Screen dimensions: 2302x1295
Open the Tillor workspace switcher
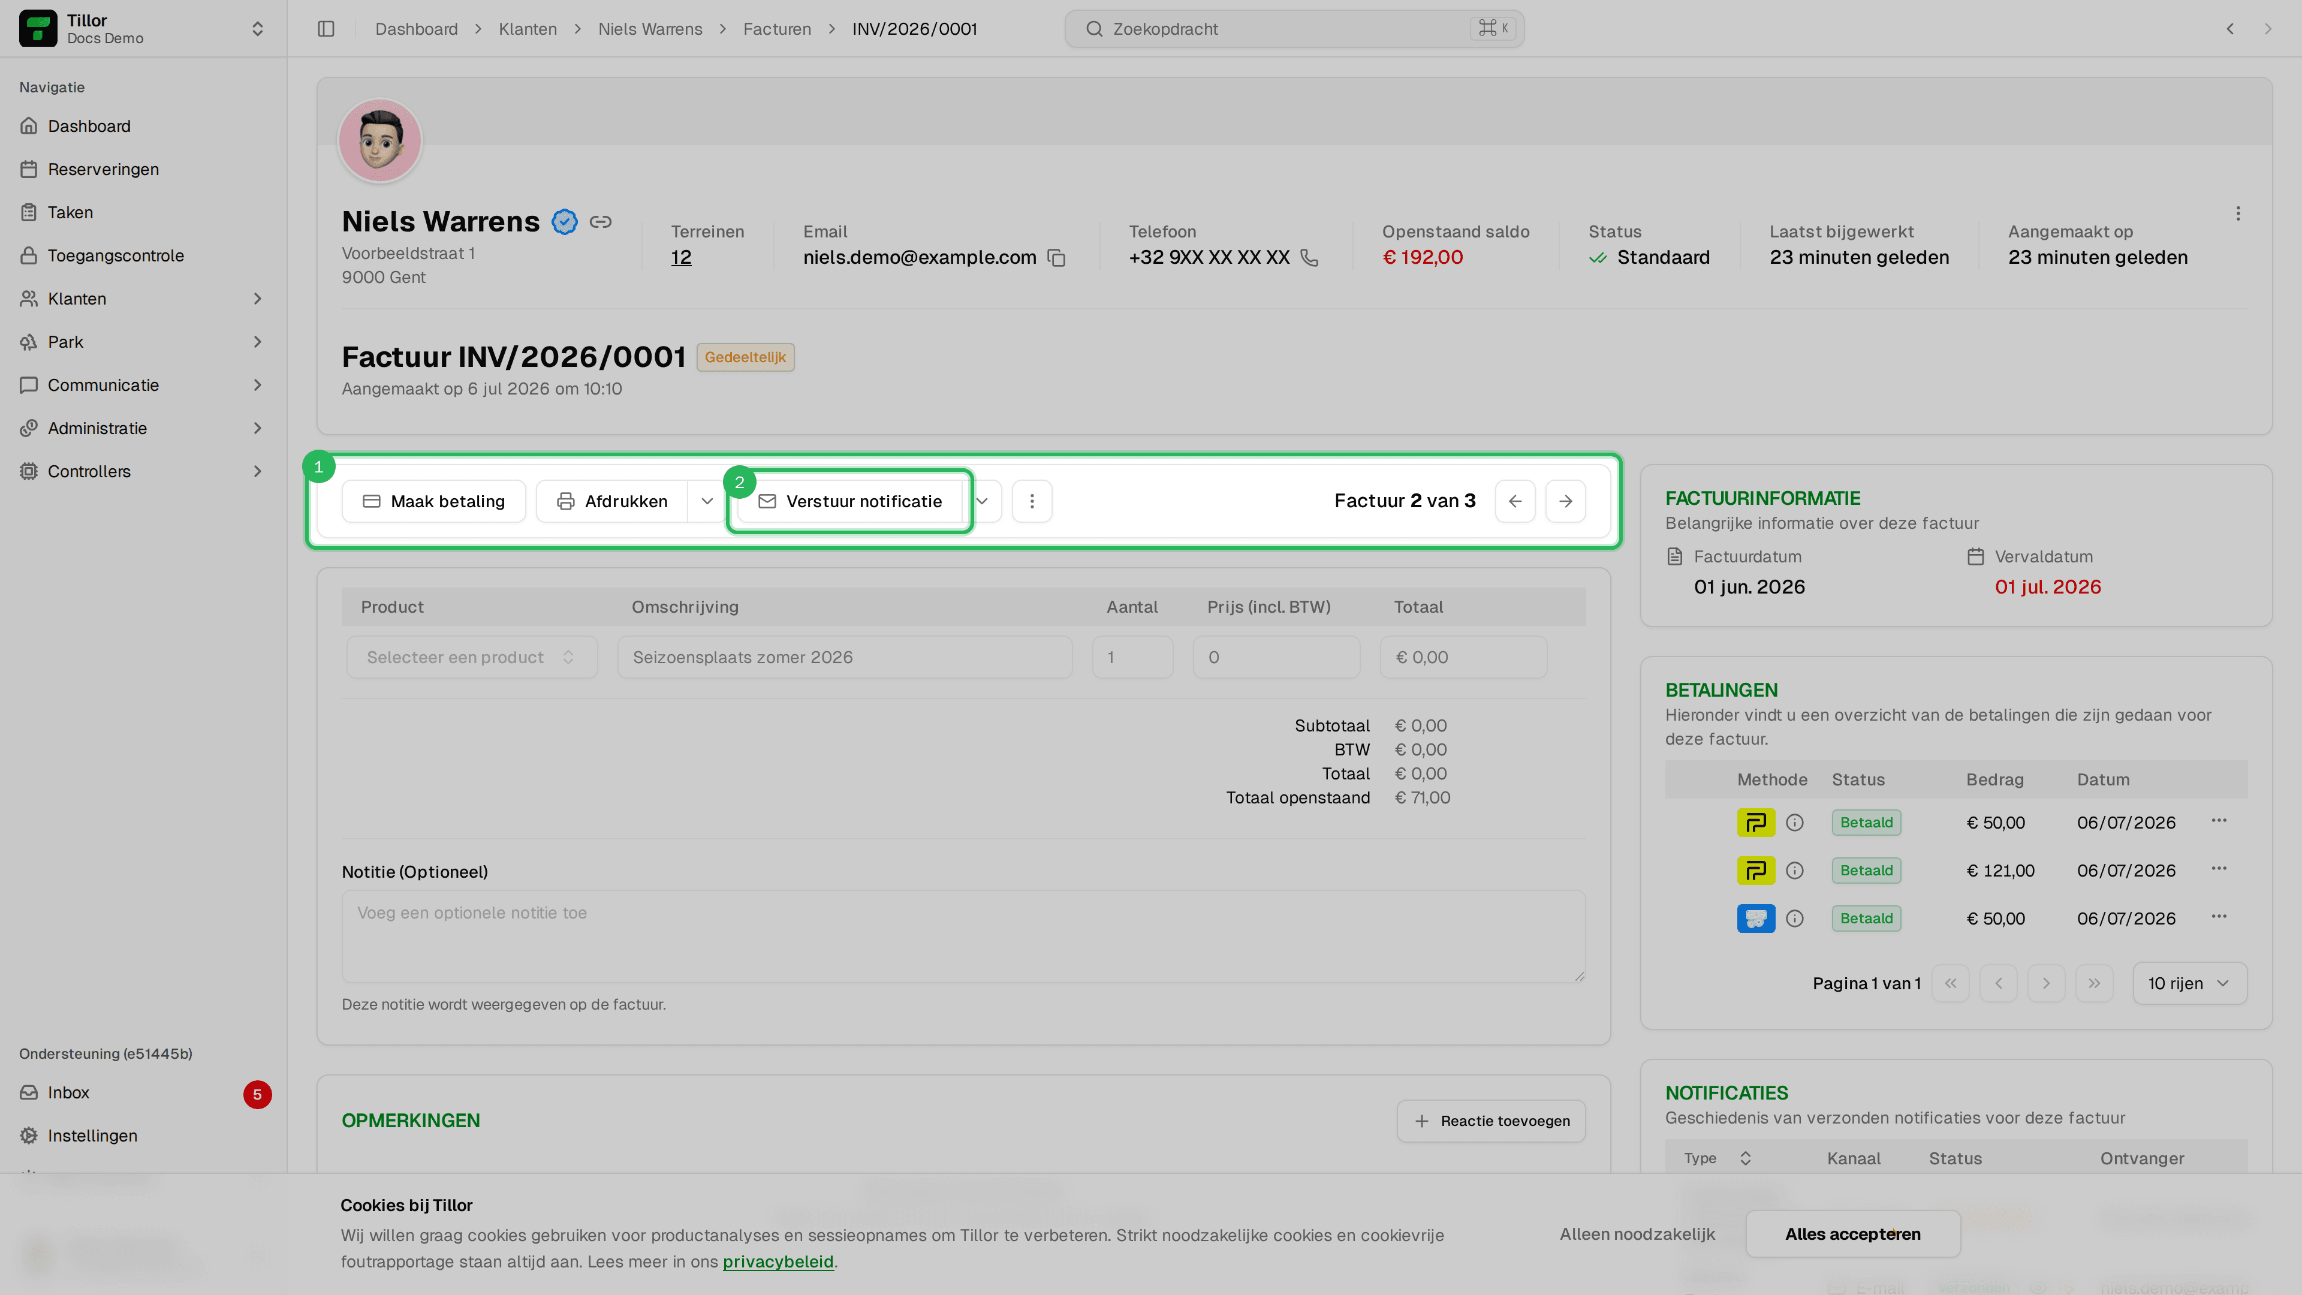click(143, 29)
